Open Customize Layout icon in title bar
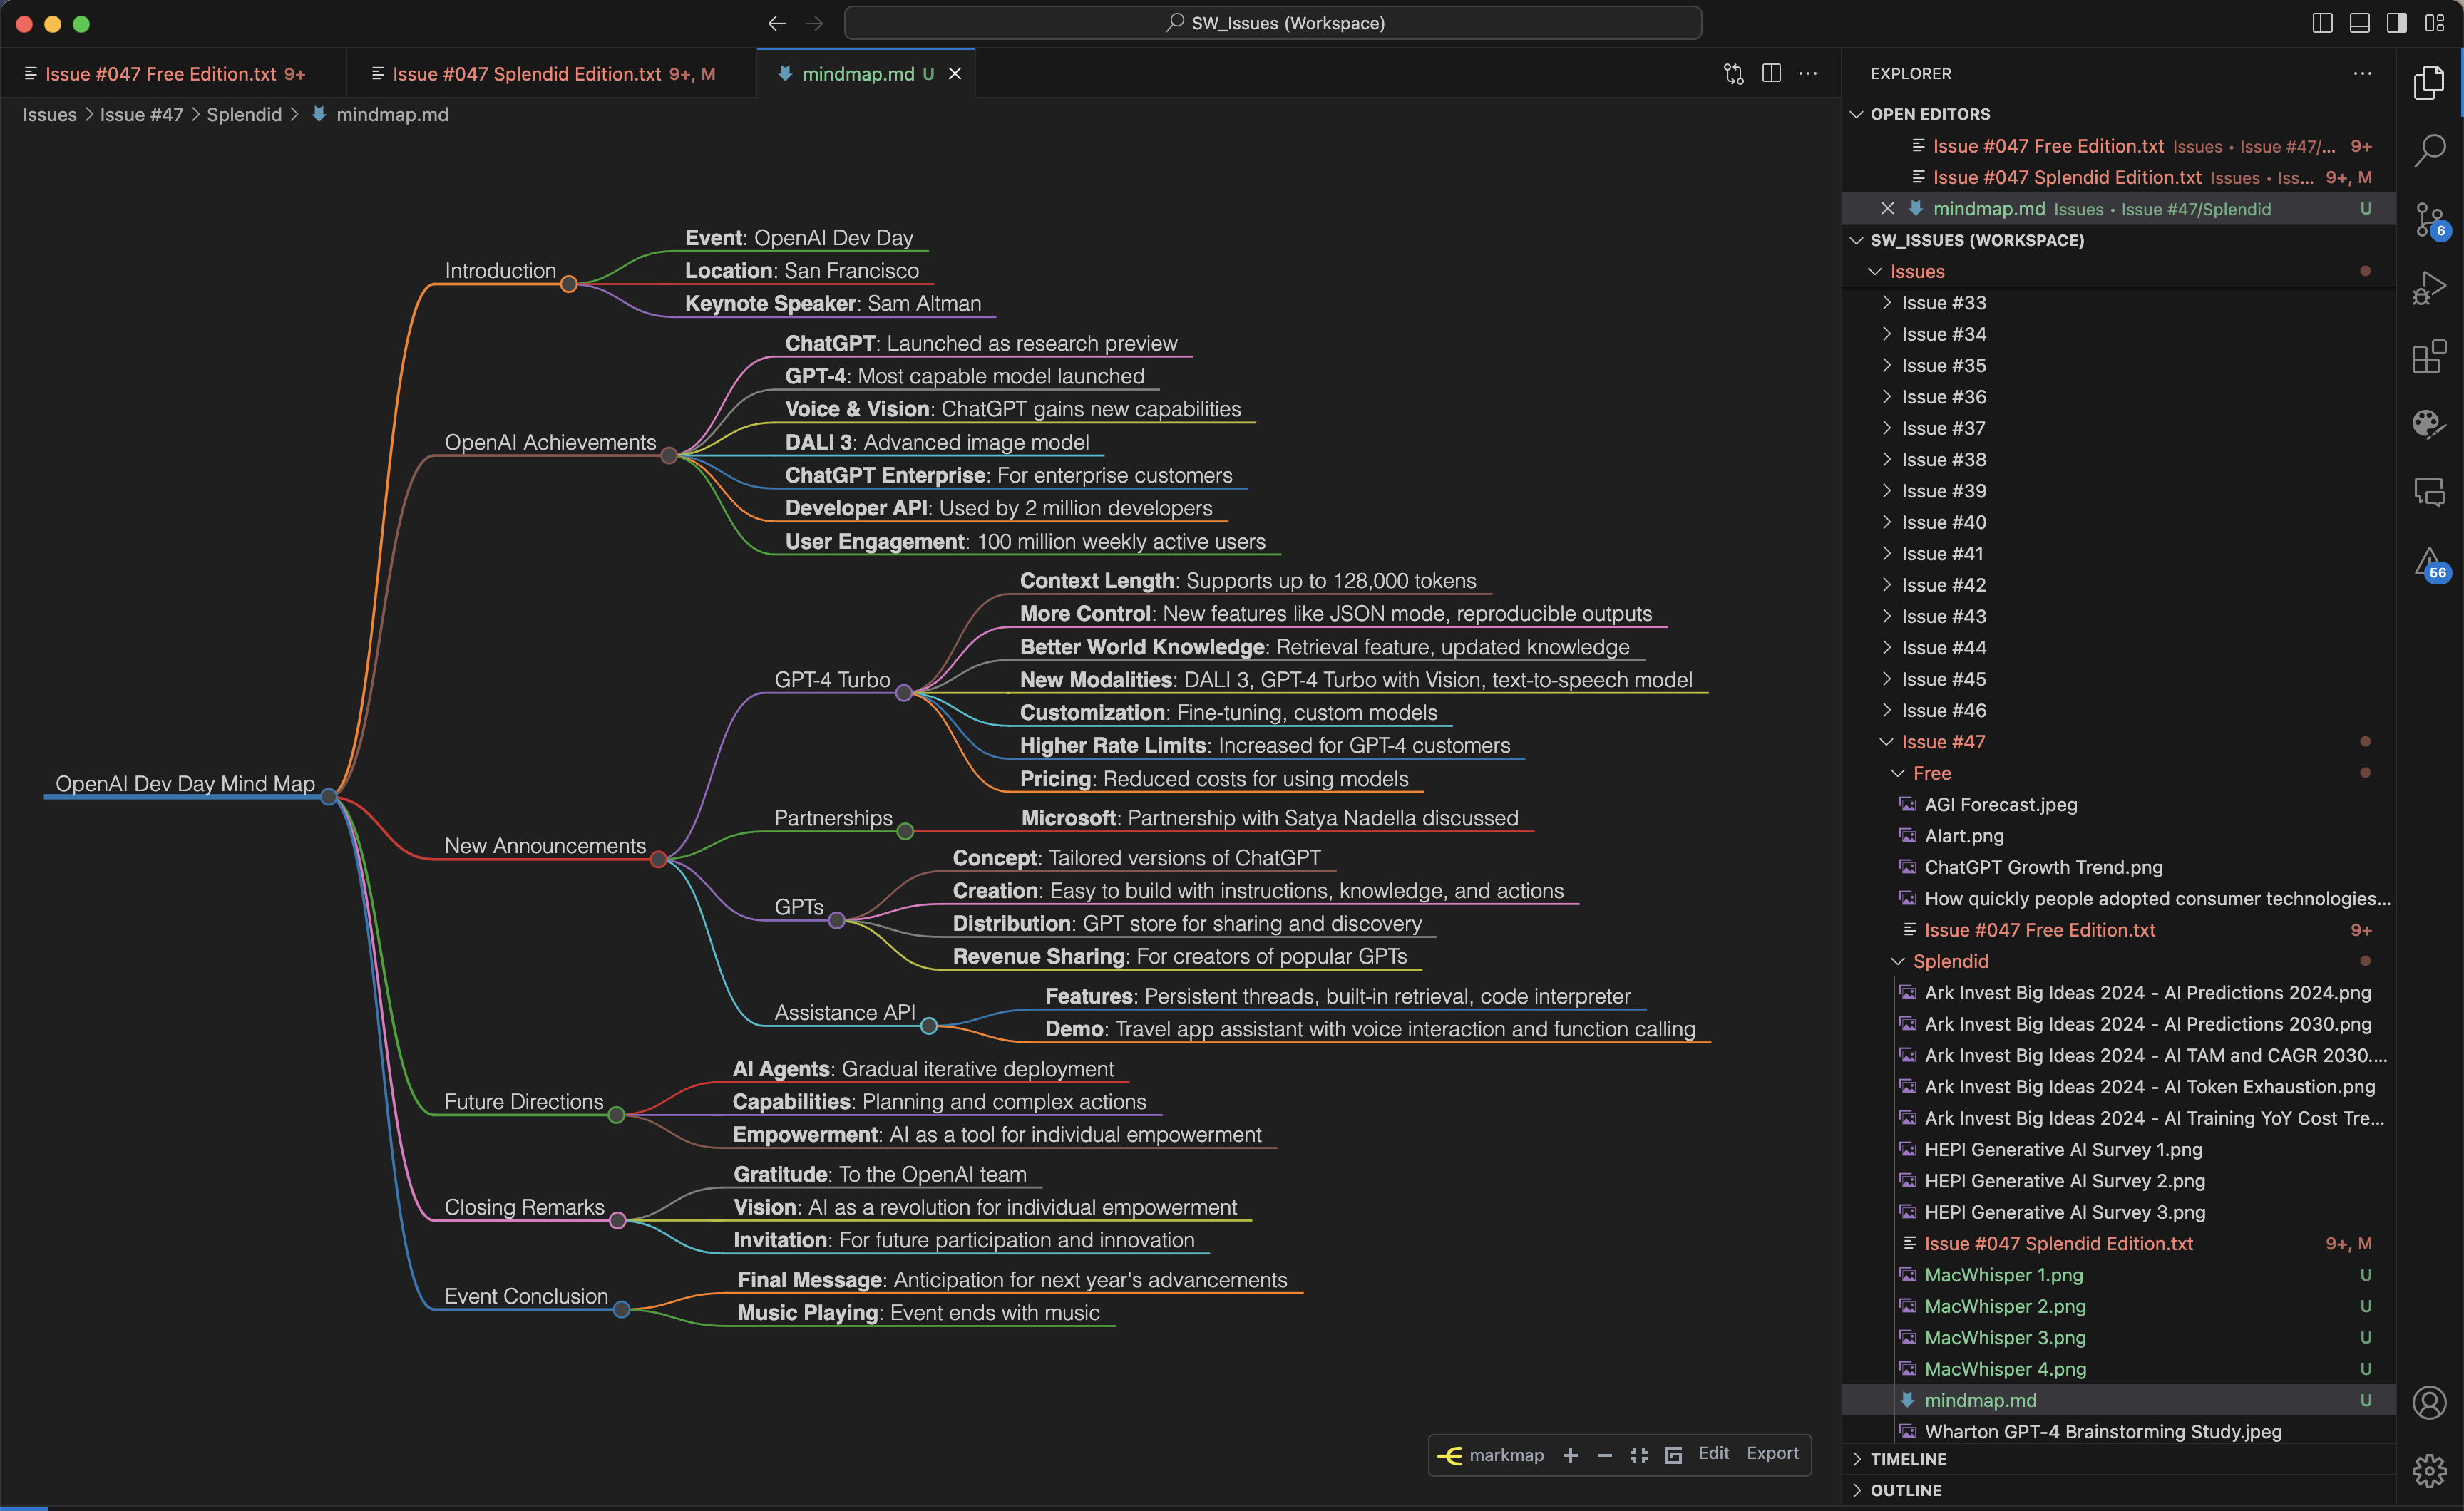 point(2435,23)
